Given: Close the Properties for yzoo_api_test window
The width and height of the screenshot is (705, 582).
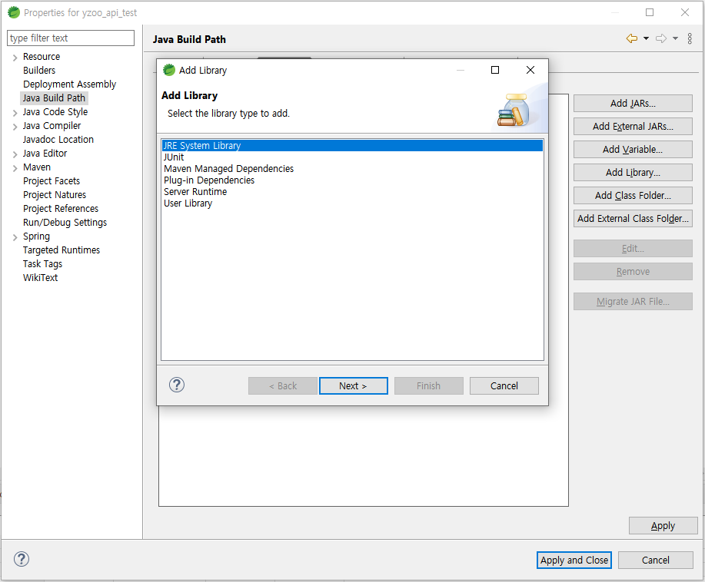Looking at the screenshot, I should (x=685, y=12).
